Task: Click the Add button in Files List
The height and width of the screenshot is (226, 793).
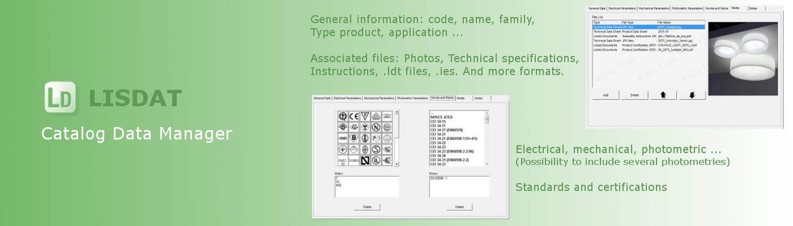Action: click(x=606, y=95)
